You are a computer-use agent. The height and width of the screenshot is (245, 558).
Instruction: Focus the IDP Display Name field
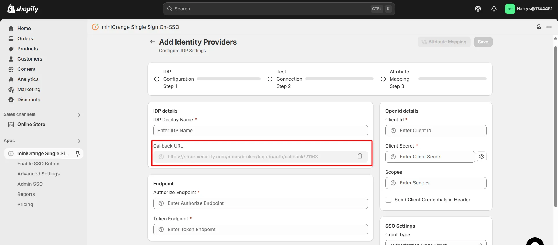tap(260, 131)
